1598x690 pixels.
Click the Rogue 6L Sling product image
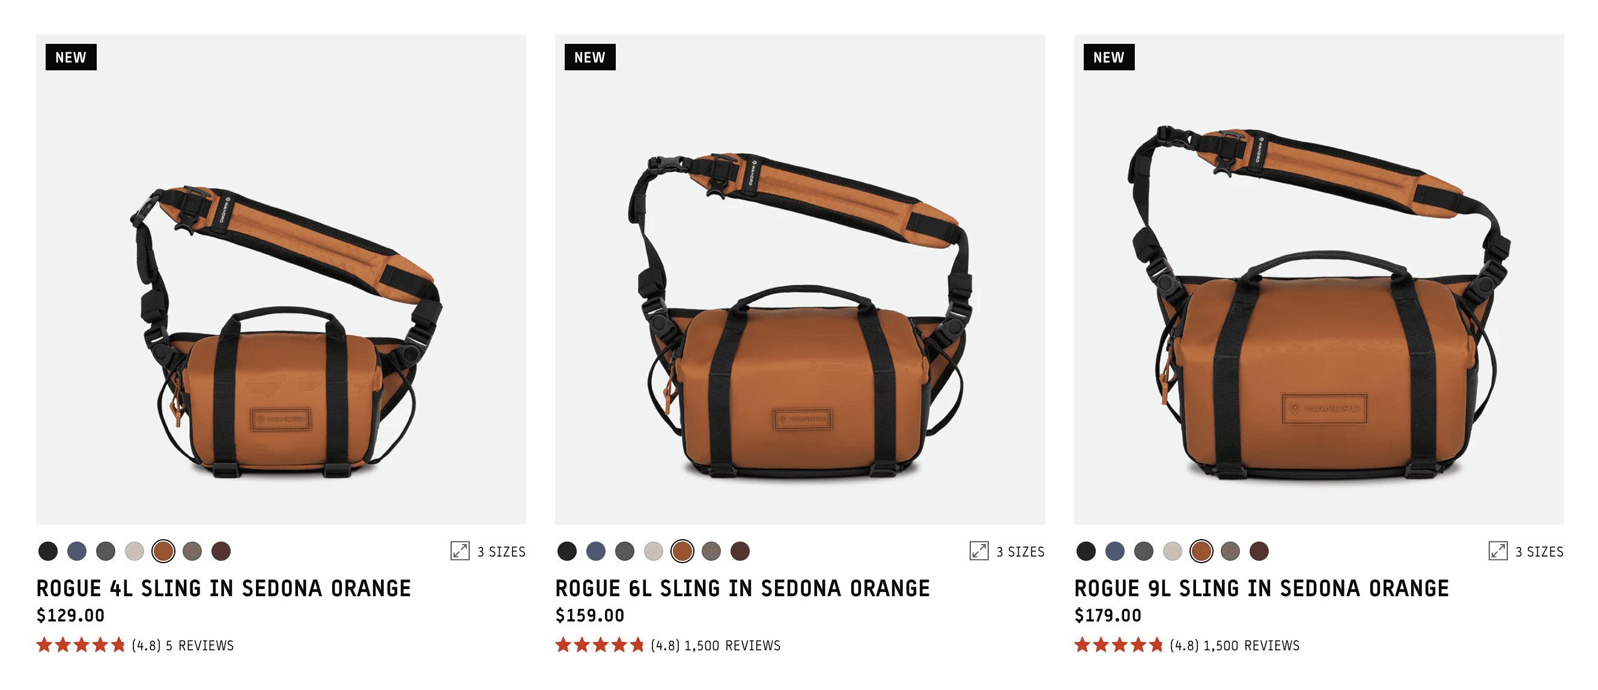pos(800,279)
